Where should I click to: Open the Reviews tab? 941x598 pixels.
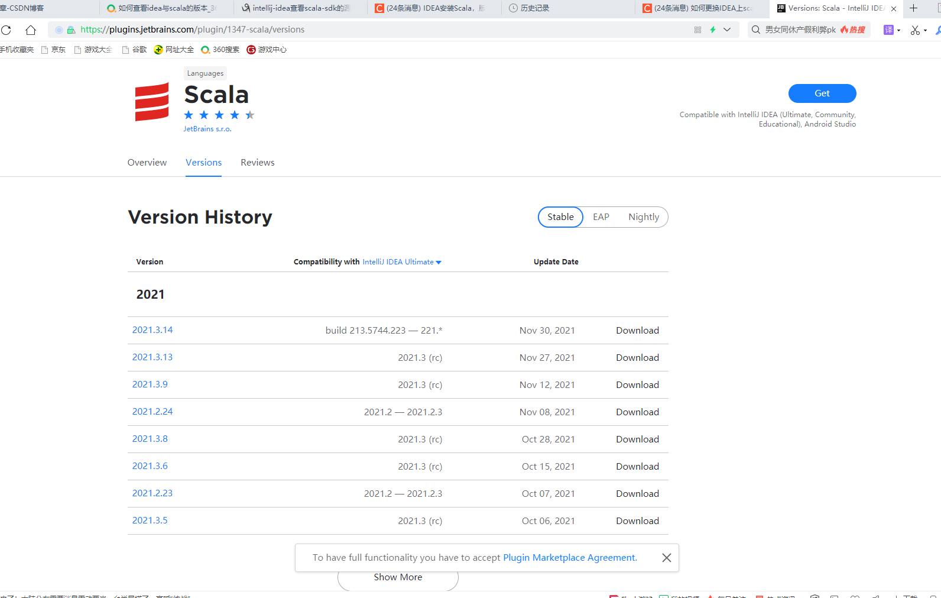pyautogui.click(x=258, y=163)
